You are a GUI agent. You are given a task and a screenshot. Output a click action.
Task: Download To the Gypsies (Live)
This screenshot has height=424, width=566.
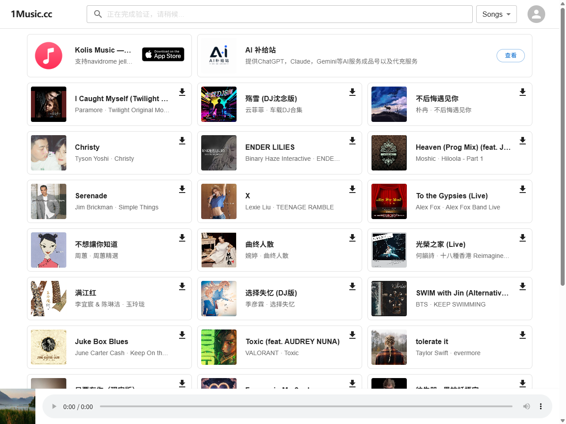[x=523, y=189]
